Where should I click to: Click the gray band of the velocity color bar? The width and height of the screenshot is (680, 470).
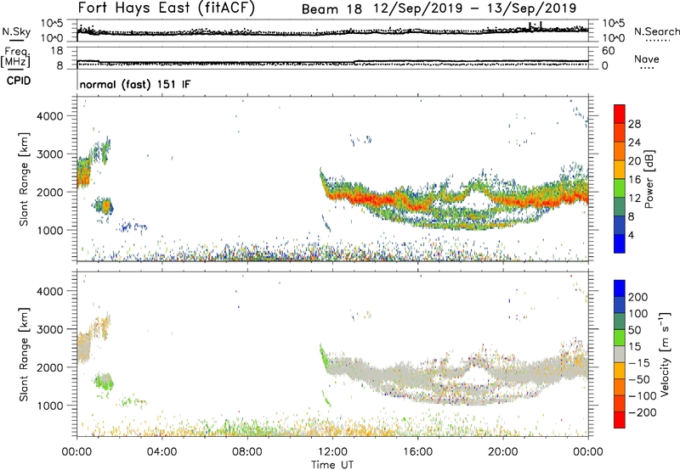(620, 354)
